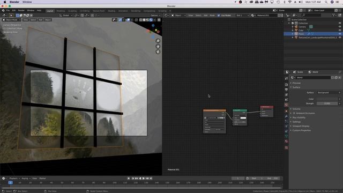Viewport: 343px width, 193px height.
Task: Toggle camera view gizmo in viewport
Action: coord(158,52)
